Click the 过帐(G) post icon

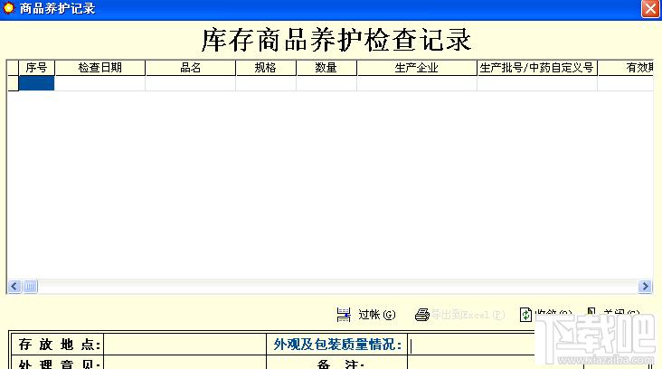tap(344, 315)
